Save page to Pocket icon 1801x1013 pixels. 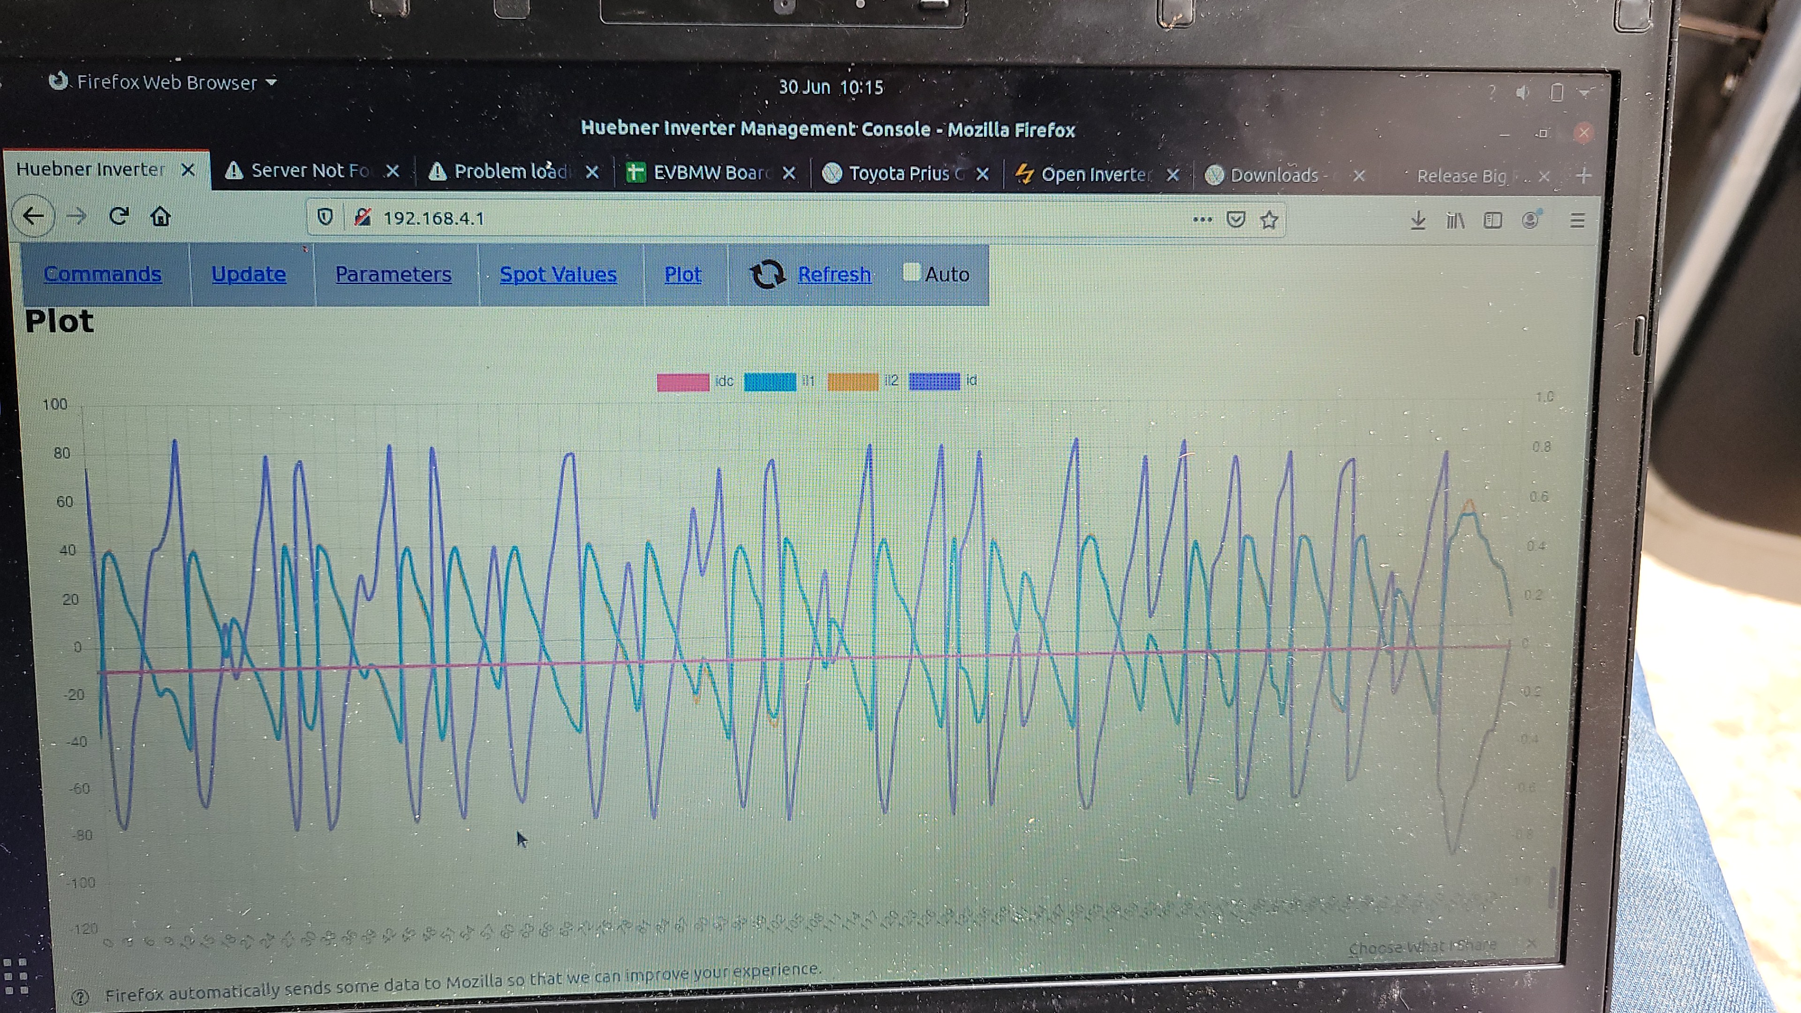pyautogui.click(x=1235, y=219)
